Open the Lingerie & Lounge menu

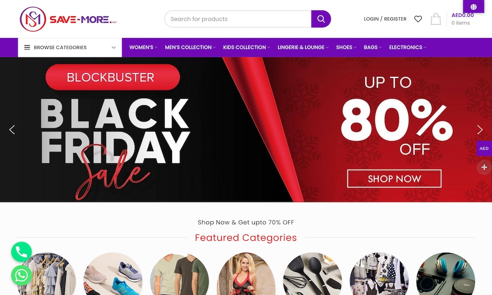303,47
